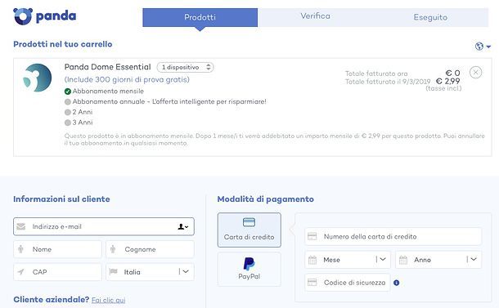Expand the language dropdown arrow next to globe

[x=488, y=47]
